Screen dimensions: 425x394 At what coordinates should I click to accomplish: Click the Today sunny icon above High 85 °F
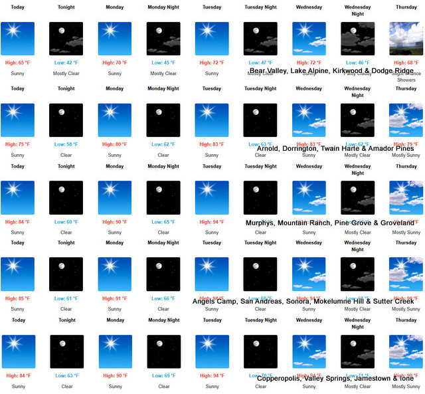pos(18,274)
